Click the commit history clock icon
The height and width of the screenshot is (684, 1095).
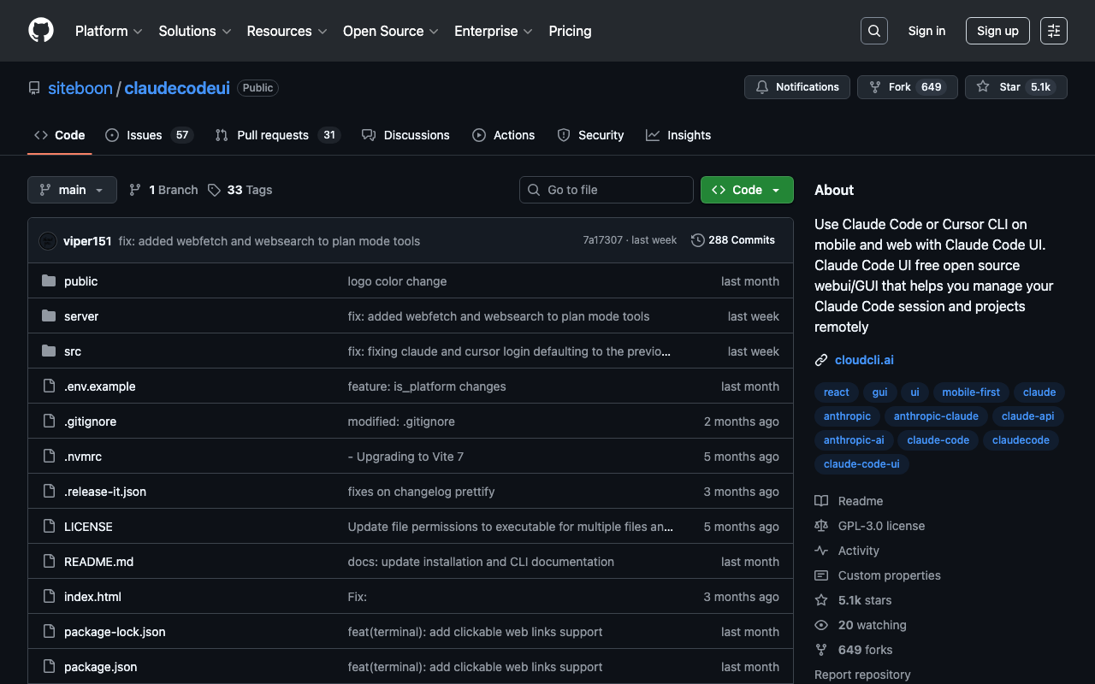698,240
